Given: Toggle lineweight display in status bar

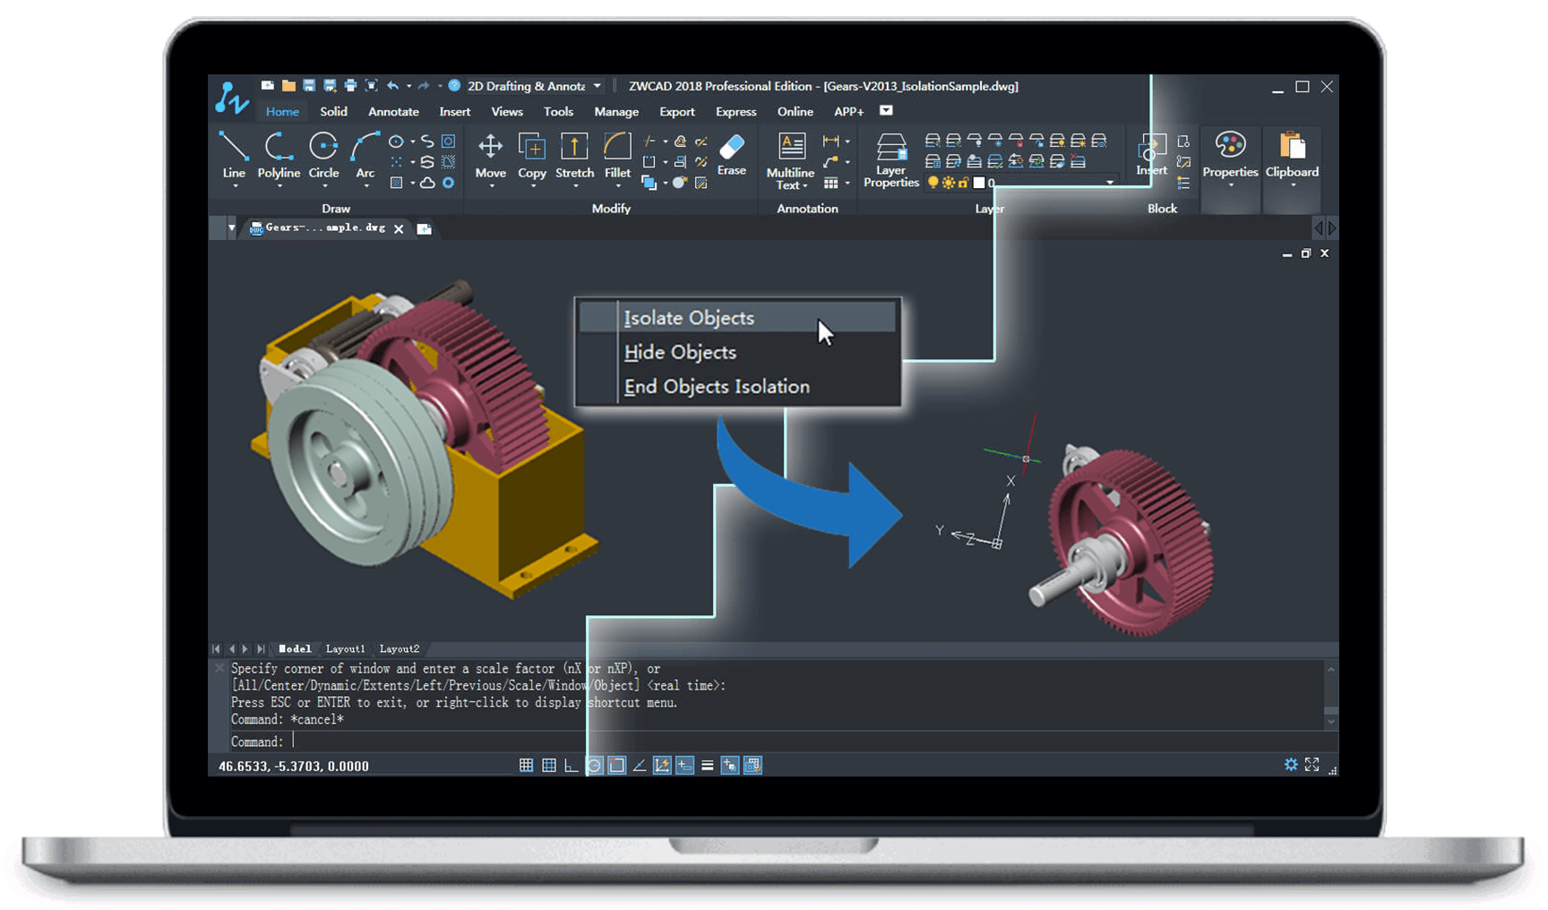Looking at the screenshot, I should click(707, 765).
